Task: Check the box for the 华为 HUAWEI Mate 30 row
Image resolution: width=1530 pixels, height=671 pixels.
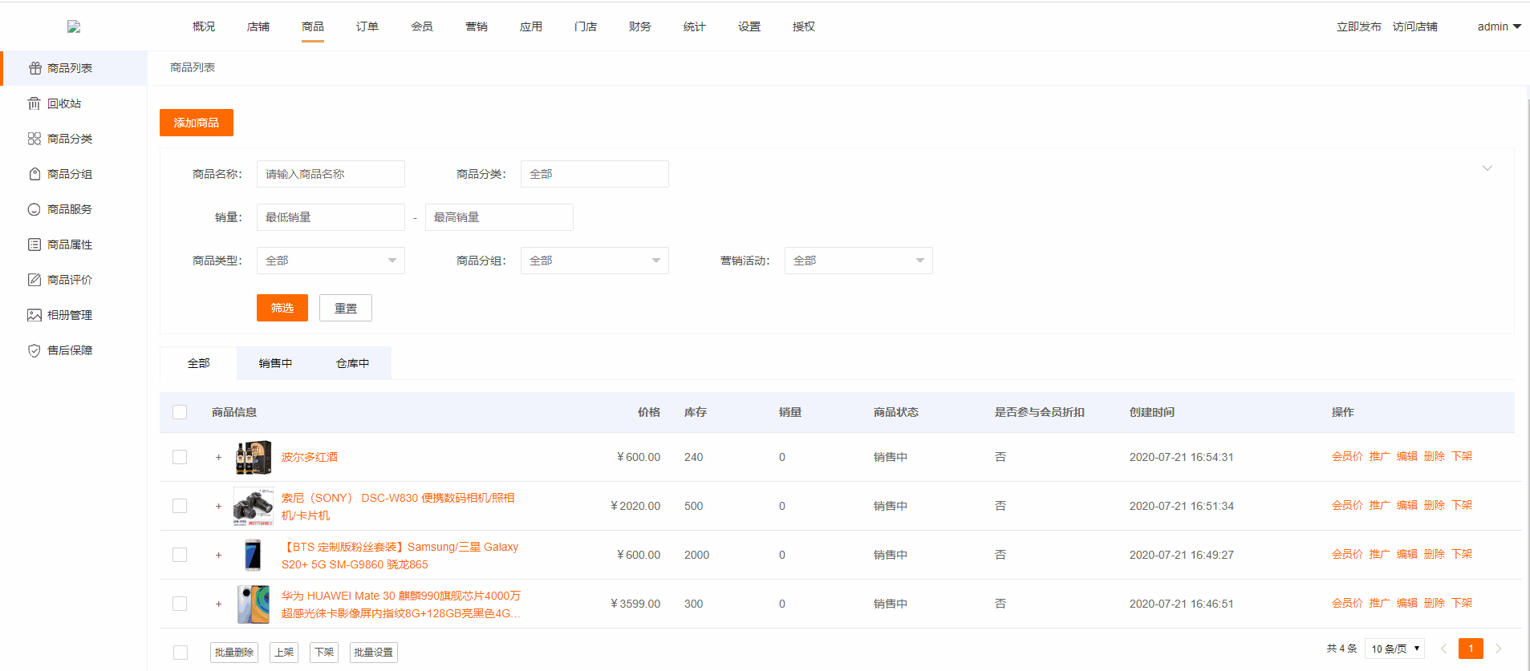Action: tap(180, 604)
